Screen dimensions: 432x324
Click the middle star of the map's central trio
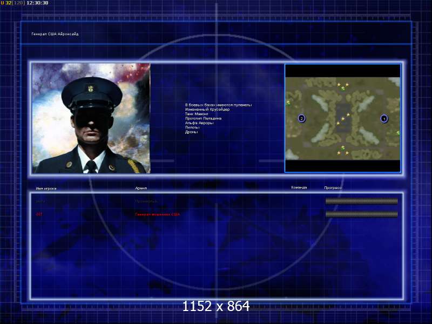(x=343, y=119)
